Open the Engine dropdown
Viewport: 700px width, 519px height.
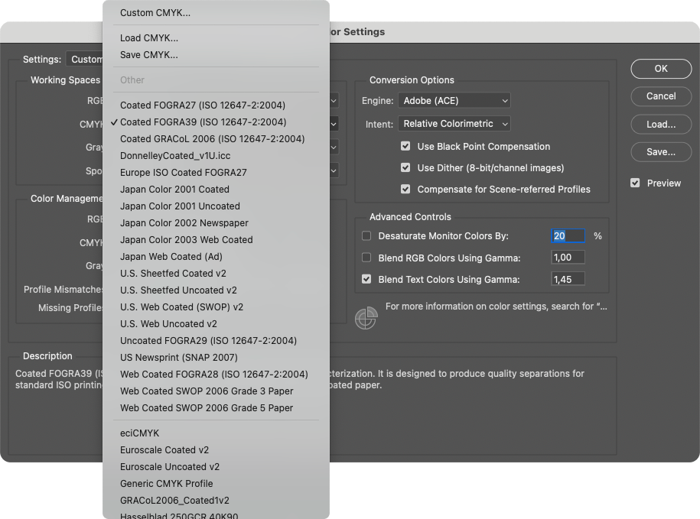tap(454, 101)
